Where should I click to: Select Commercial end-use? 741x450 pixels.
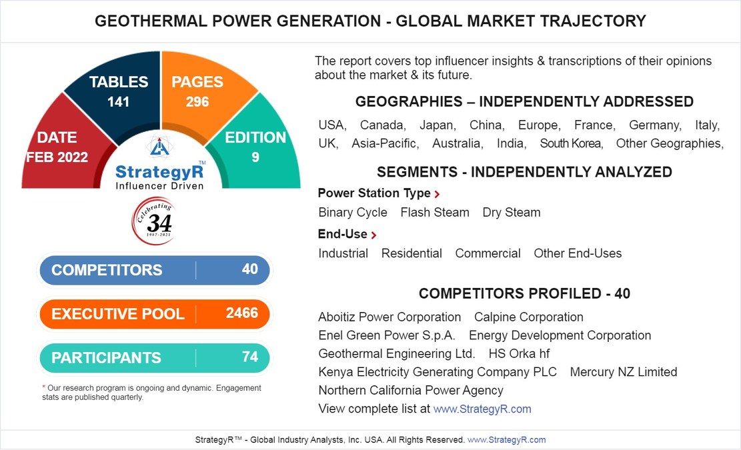coord(488,253)
